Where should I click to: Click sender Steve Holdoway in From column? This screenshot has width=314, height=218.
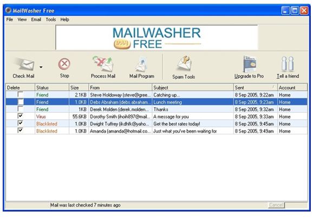(120, 95)
